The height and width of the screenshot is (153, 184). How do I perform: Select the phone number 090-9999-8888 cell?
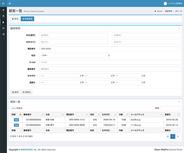pyautogui.click(x=77, y=125)
